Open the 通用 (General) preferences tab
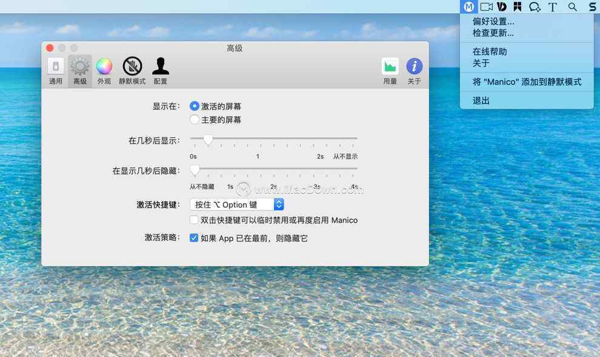Screen dimensions: 600x357 tap(56, 71)
